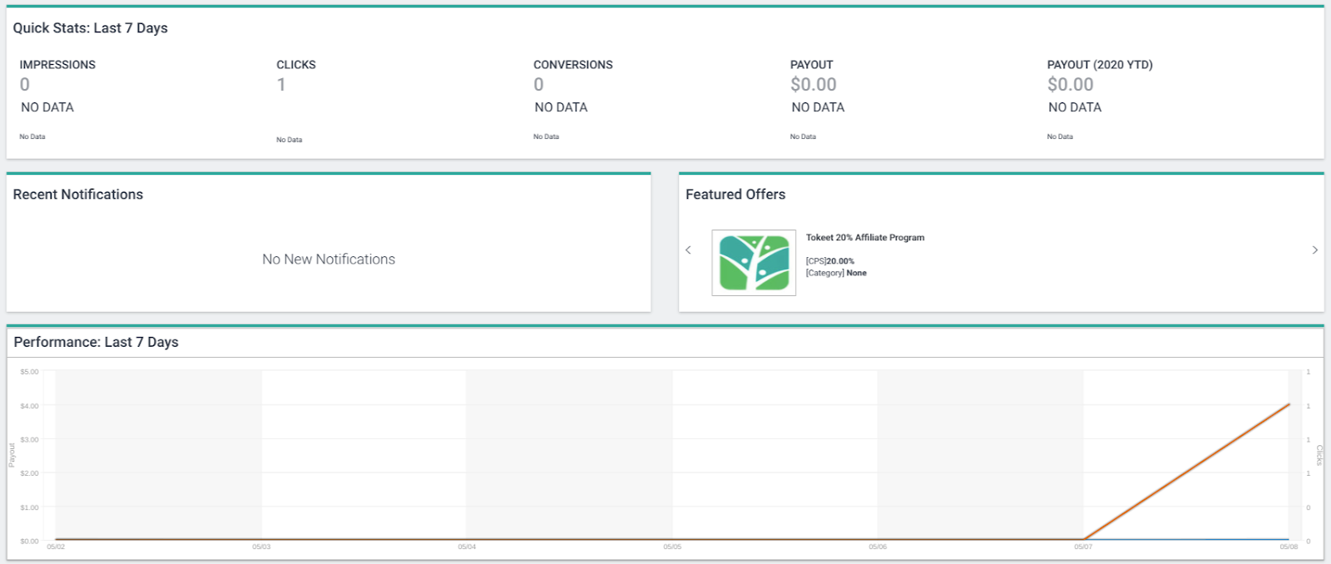Click the PAYOUT (2020 YTD) amount
This screenshot has width=1331, height=564.
click(1071, 84)
